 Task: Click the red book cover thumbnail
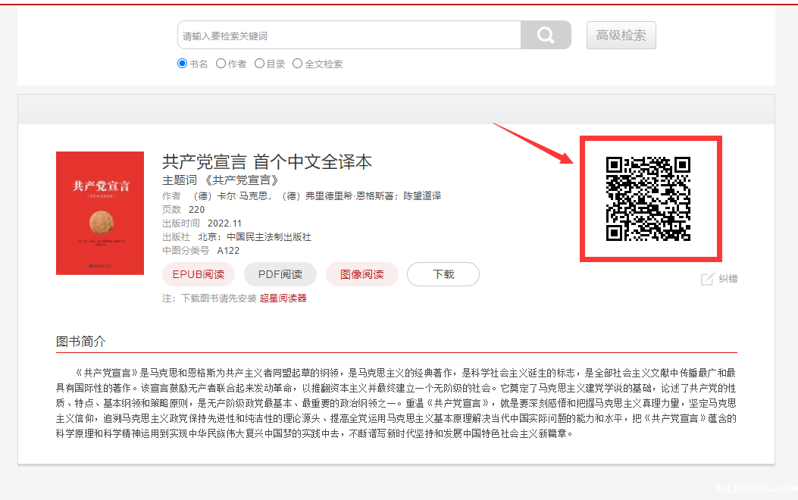pos(100,213)
